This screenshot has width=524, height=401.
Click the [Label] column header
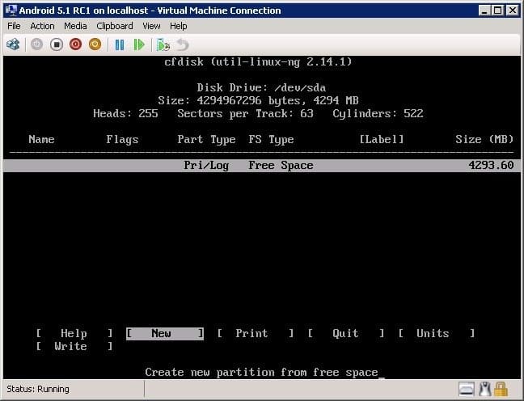382,139
